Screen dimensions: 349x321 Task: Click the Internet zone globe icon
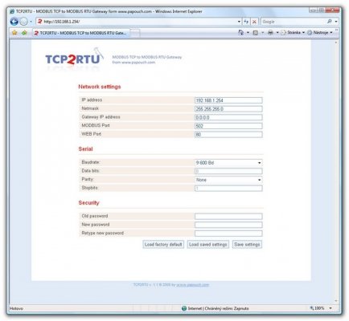[x=184, y=308]
